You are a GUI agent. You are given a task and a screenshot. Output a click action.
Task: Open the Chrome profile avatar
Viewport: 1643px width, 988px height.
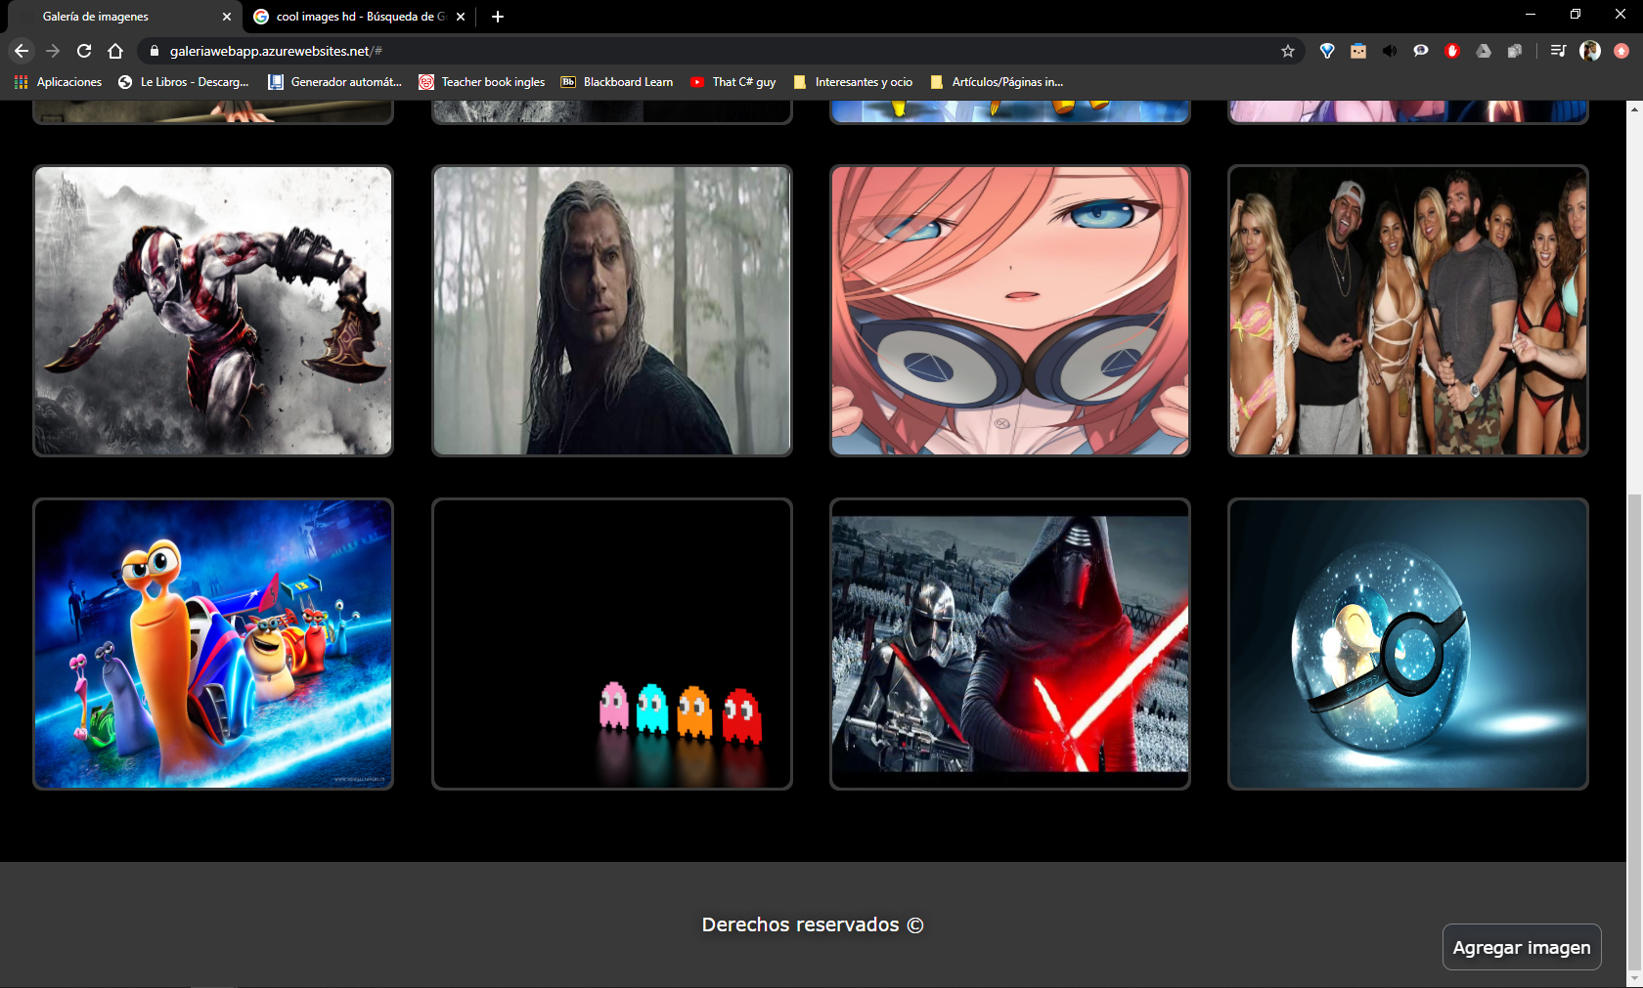click(x=1590, y=51)
